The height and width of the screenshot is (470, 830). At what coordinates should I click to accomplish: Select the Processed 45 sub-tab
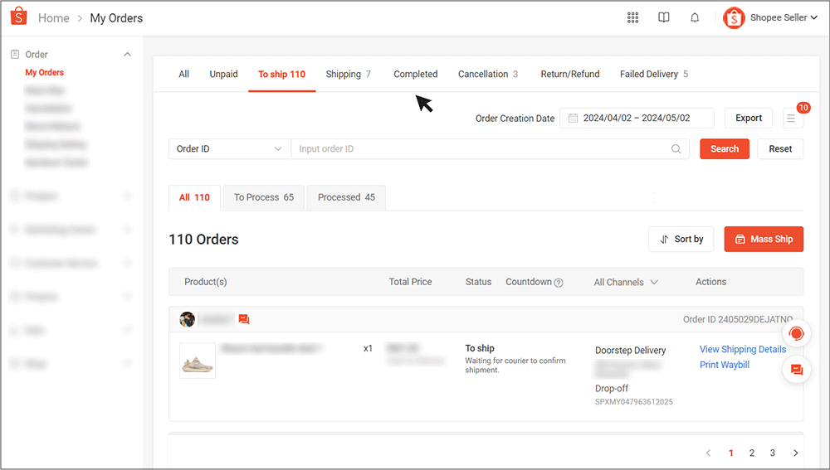(346, 197)
